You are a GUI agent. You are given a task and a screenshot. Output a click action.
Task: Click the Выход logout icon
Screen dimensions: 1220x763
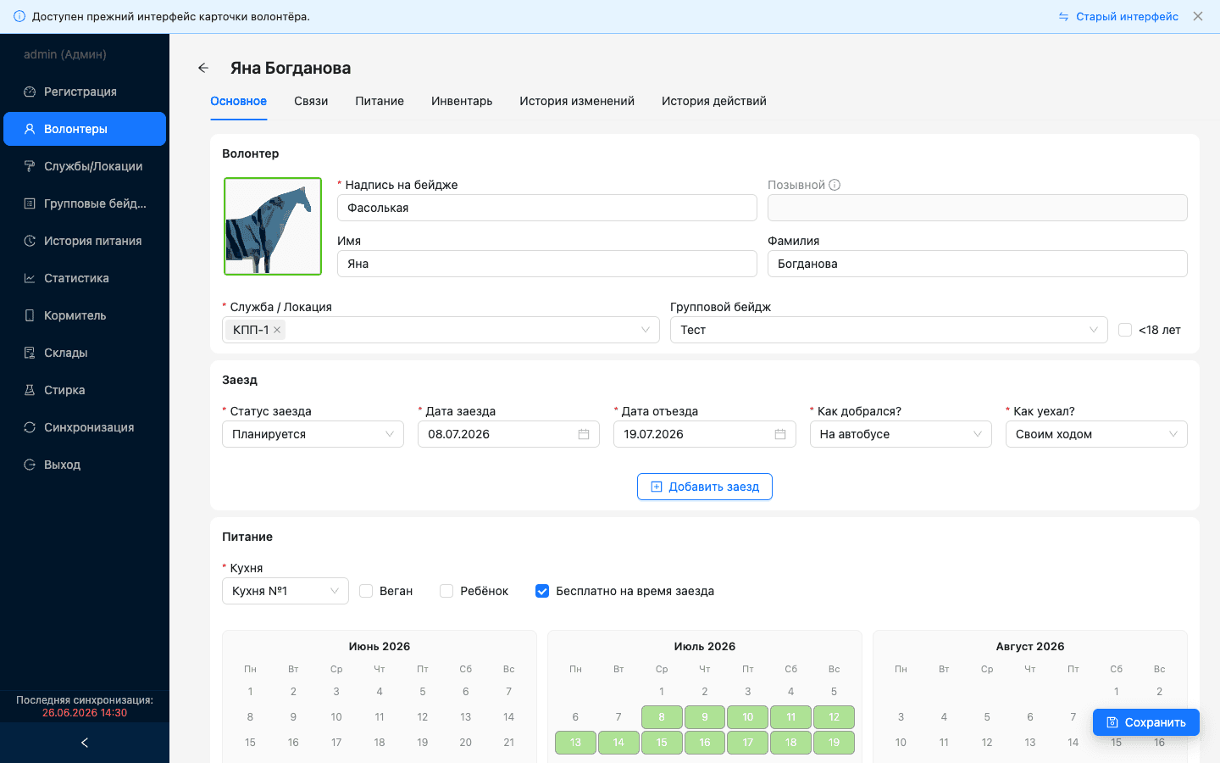coord(30,465)
